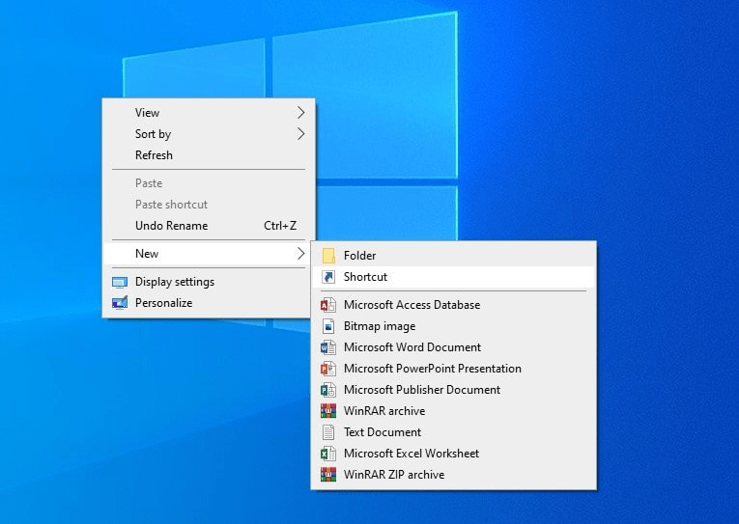
Task: Click the Shortcut arrow icon
Action: 328,277
